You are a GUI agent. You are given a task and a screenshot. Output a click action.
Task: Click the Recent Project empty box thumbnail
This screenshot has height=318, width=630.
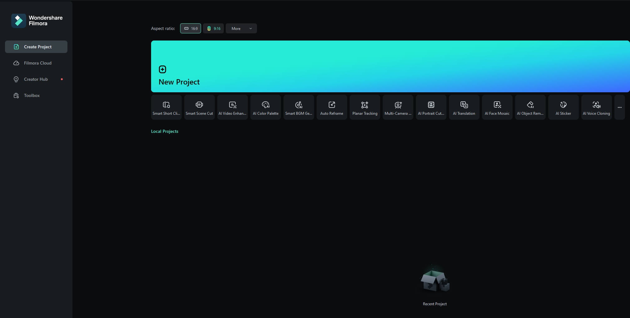[x=435, y=279]
